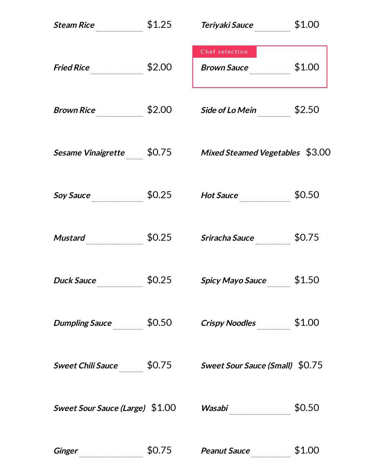Pick the Sriracha Sauce entry
The width and height of the screenshot is (372, 463).
[x=228, y=238]
